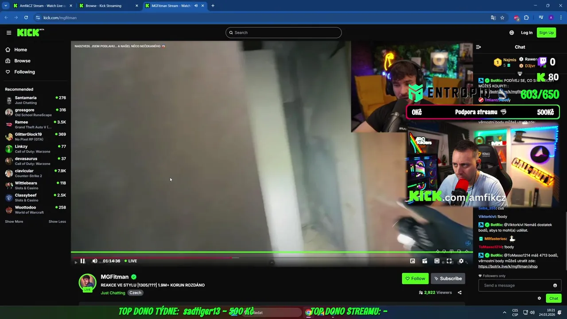The width and height of the screenshot is (567, 319).
Task: Open the page translate icon
Action: [493, 18]
